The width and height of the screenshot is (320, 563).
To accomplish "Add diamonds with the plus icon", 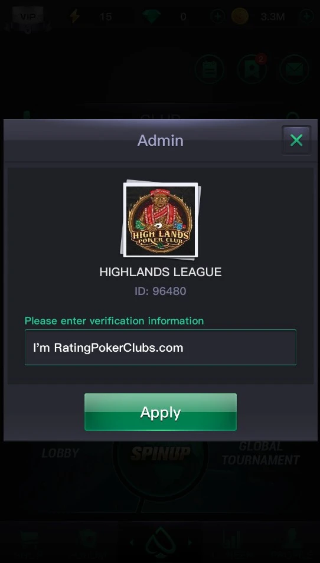I will (x=218, y=17).
